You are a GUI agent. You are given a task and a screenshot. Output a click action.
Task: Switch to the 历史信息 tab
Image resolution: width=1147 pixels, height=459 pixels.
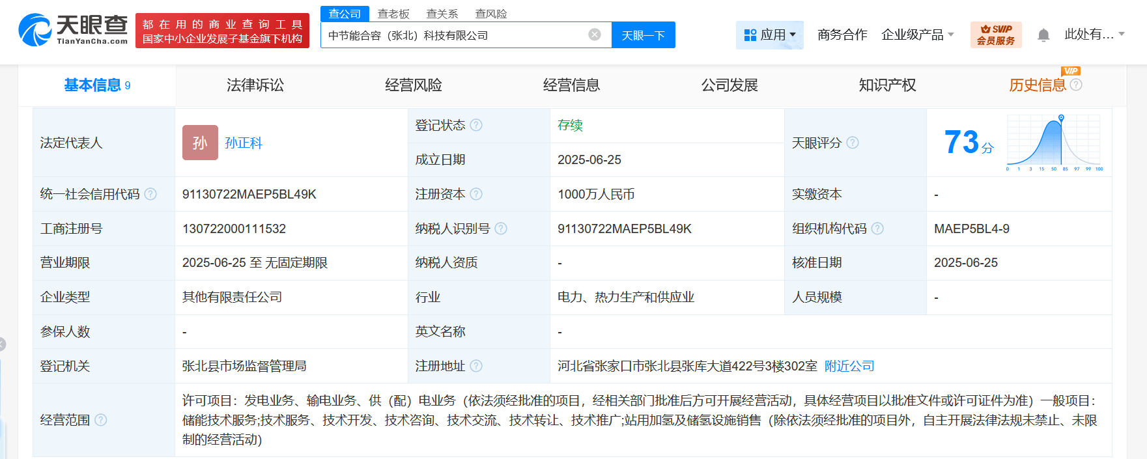point(1038,85)
